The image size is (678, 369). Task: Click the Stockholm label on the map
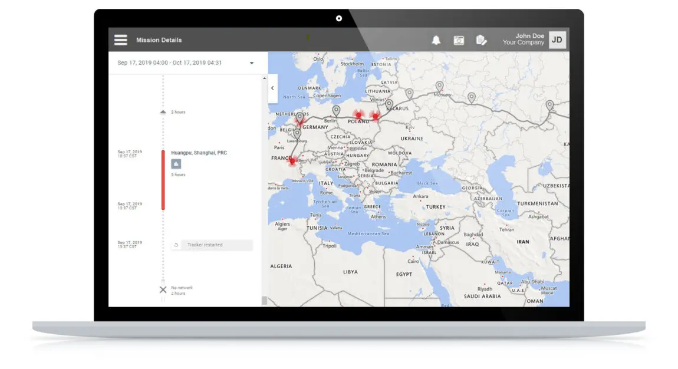(353, 64)
